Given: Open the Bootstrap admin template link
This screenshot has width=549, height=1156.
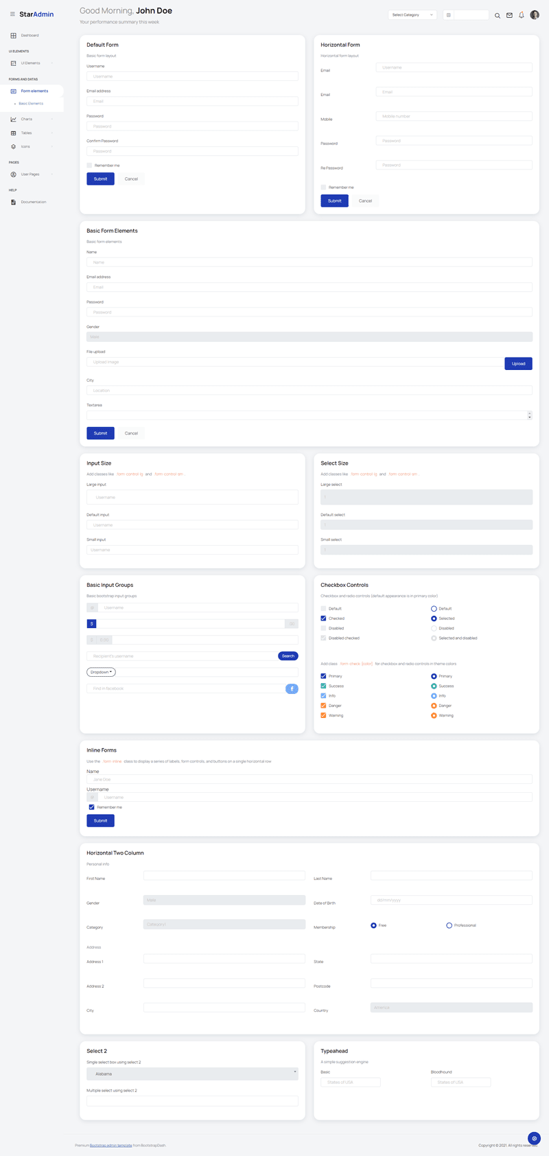Looking at the screenshot, I should pos(111,1145).
